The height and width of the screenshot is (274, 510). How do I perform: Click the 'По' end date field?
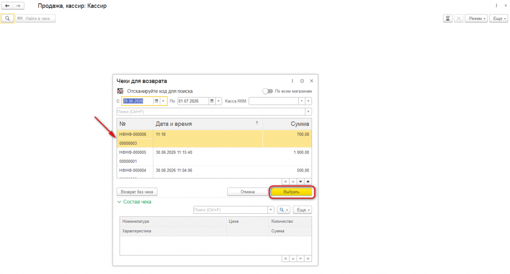[193, 101]
